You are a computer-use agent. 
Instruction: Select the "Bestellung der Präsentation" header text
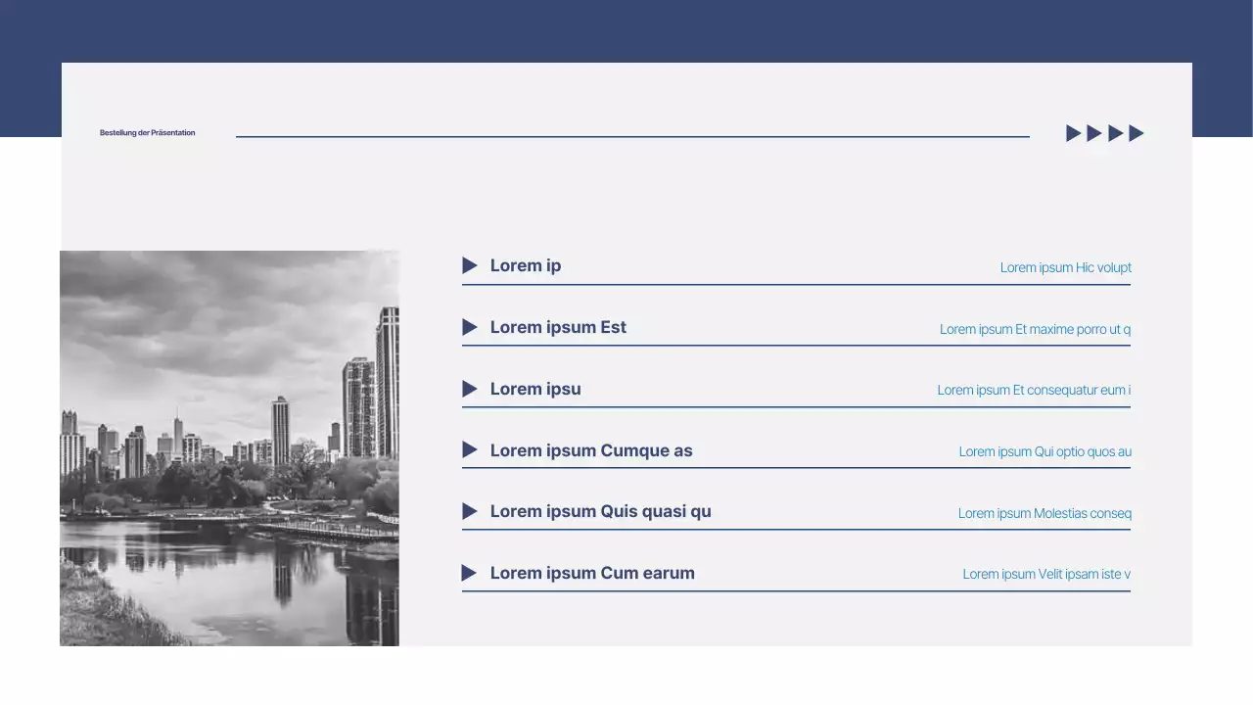tap(147, 133)
